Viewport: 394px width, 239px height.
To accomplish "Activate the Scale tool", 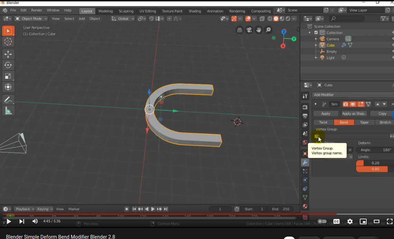I will pos(8,76).
